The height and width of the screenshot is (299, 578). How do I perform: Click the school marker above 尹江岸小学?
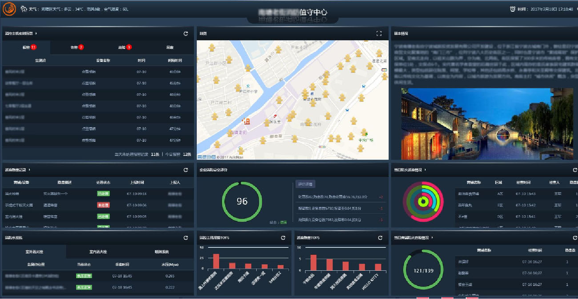pos(248,86)
